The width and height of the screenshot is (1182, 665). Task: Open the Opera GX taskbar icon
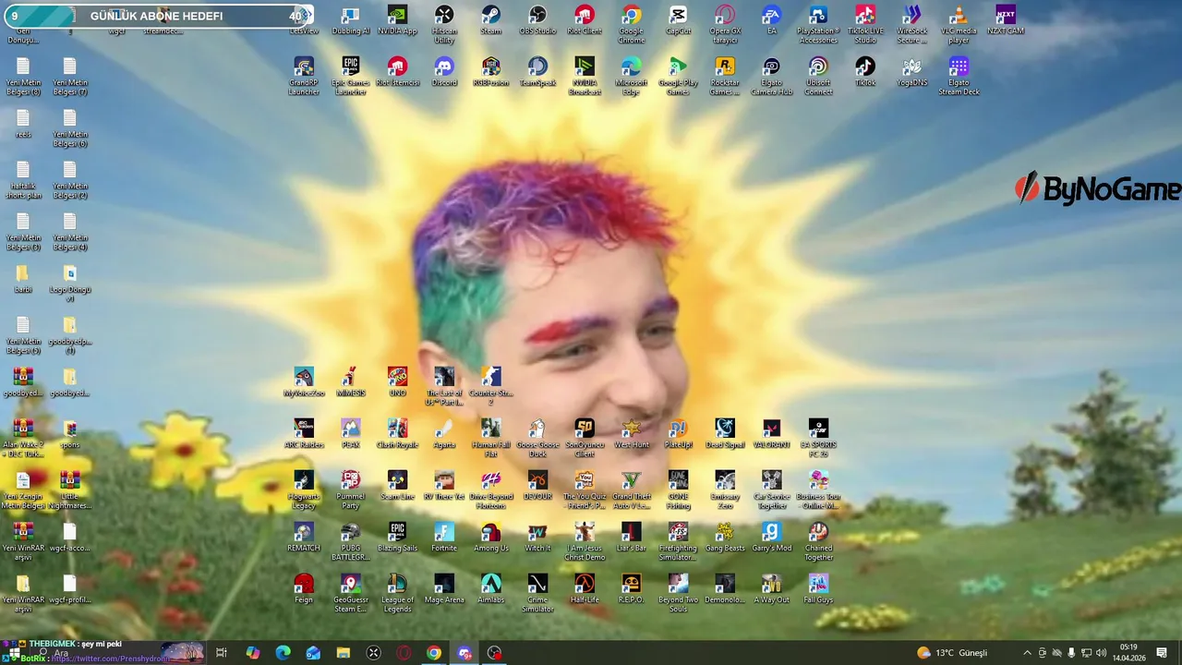(404, 653)
